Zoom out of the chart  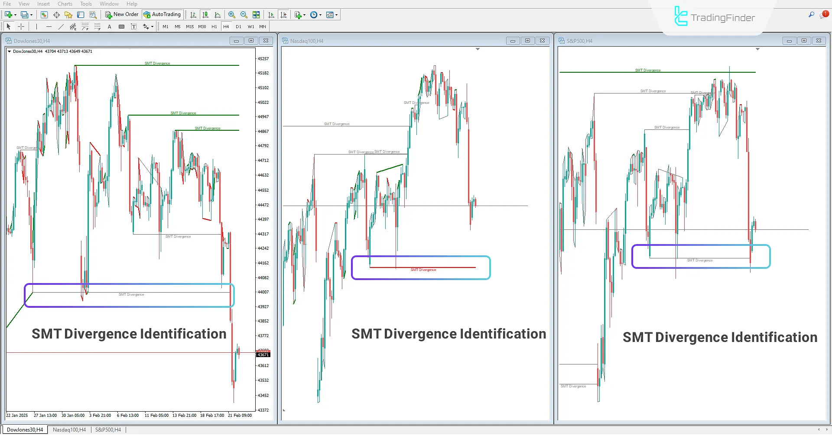(244, 14)
